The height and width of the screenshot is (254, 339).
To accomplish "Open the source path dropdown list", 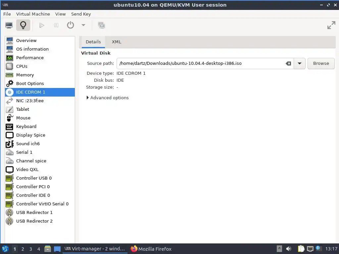I will click(299, 63).
